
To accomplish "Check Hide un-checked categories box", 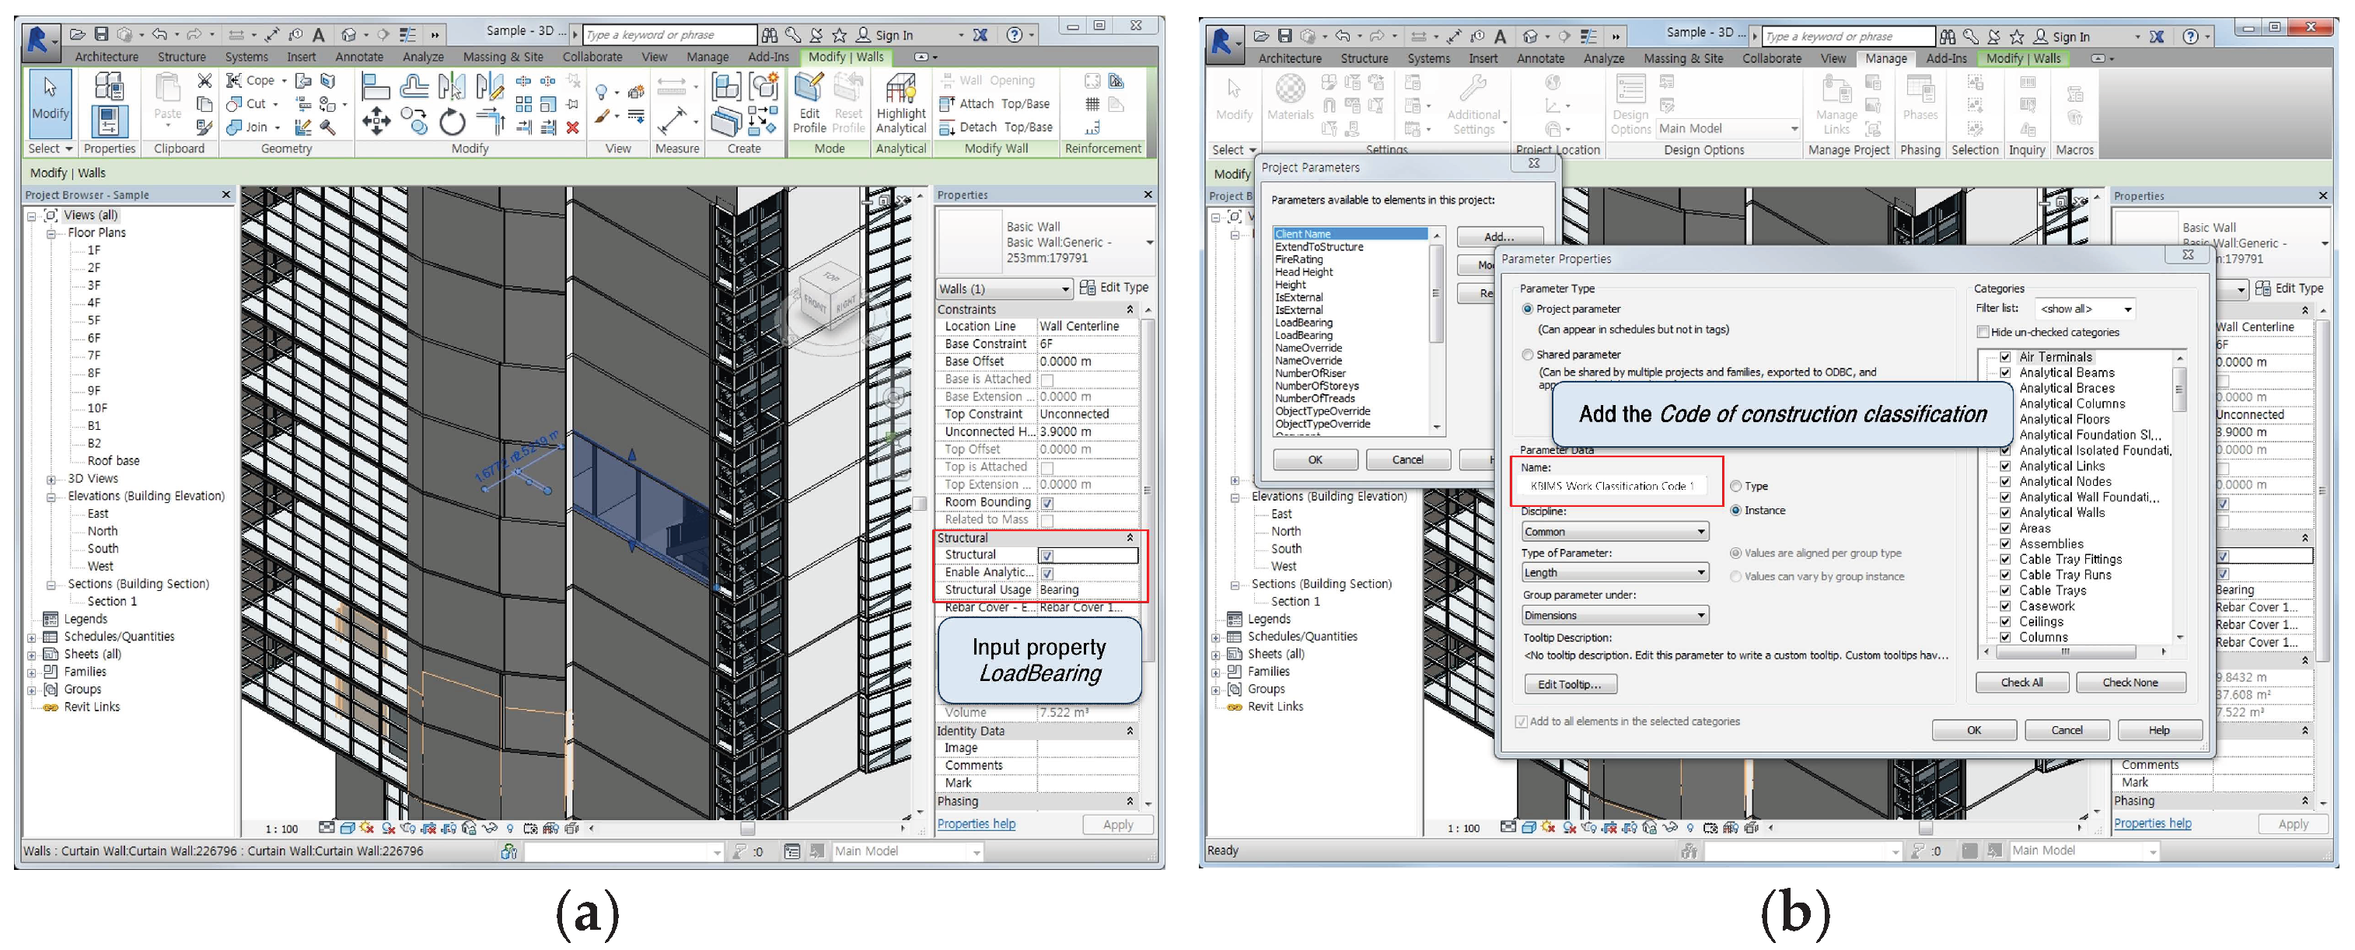I will (x=1983, y=332).
